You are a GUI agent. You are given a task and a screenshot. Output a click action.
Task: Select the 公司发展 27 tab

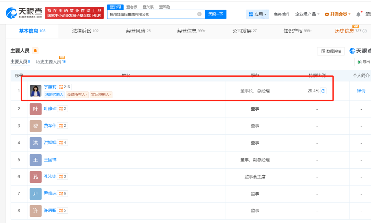pos(245,31)
